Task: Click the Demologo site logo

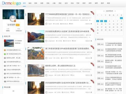Action: click(11, 3)
